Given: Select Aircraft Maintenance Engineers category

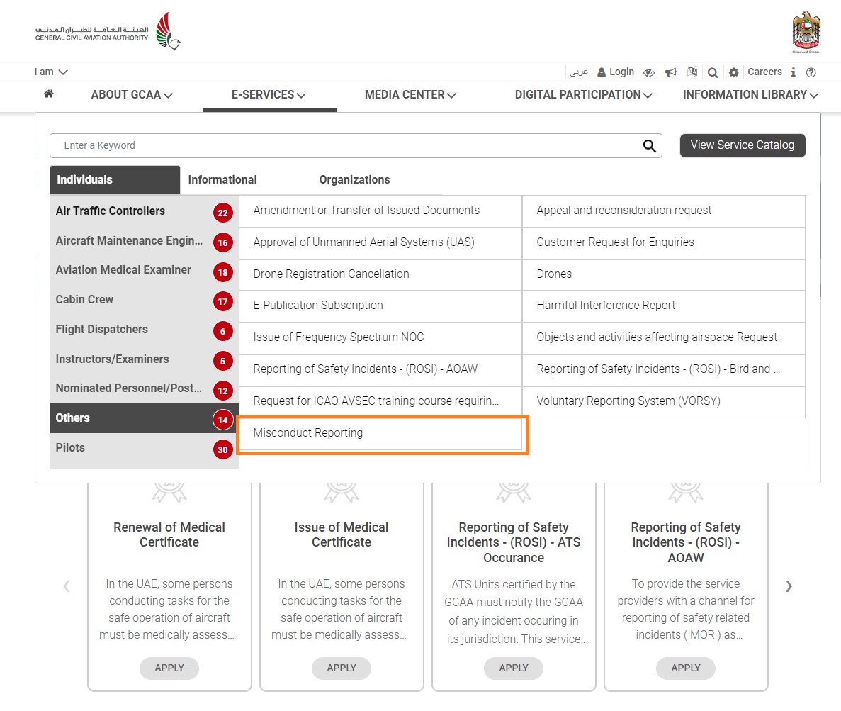Looking at the screenshot, I should coord(144,241).
